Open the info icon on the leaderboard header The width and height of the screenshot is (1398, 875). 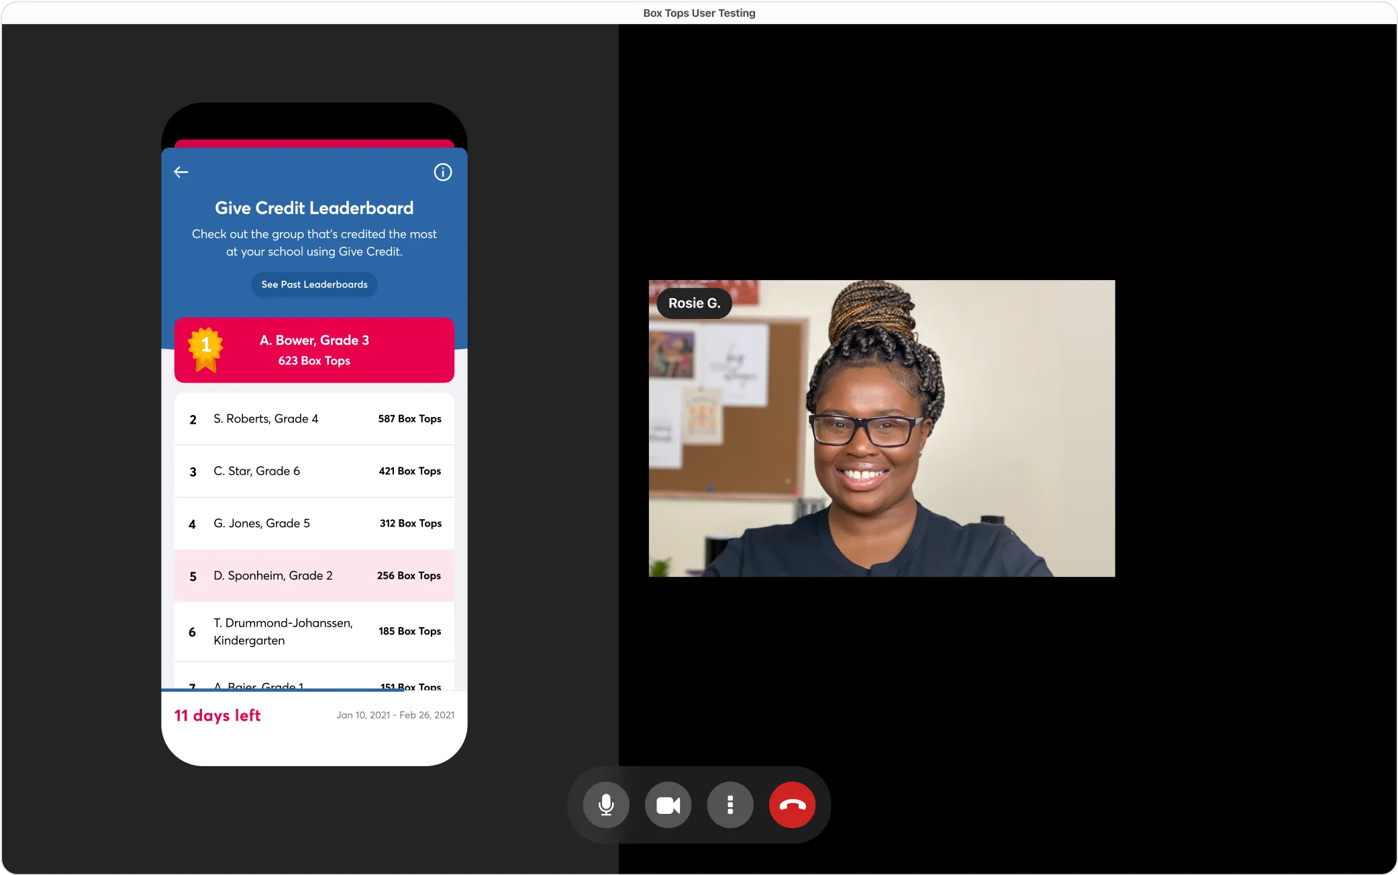coord(442,172)
